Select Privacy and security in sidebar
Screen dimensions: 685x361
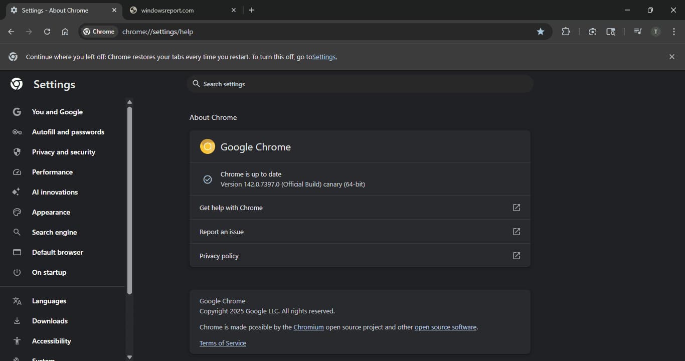[x=63, y=152]
